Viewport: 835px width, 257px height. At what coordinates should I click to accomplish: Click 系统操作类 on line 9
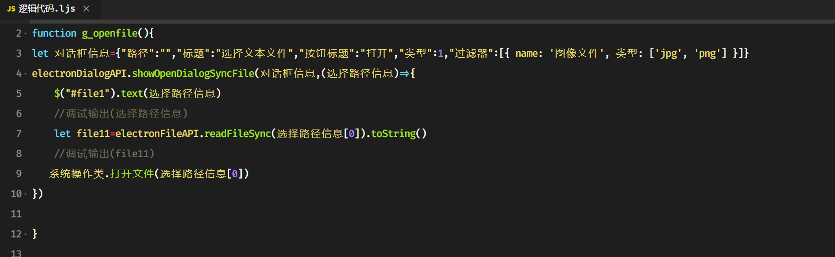76,174
